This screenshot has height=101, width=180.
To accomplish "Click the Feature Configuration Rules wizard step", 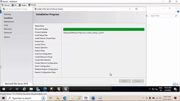I will coord(45,72).
